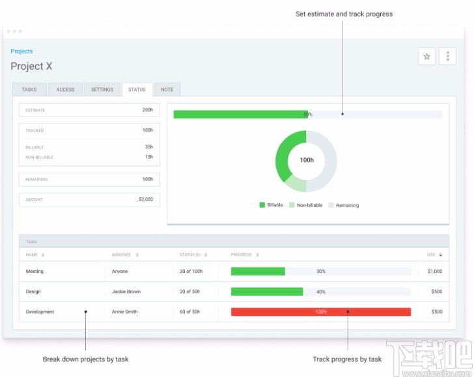This screenshot has height=377, width=474.
Task: Star Project X as a favorite
Action: pyautogui.click(x=426, y=56)
